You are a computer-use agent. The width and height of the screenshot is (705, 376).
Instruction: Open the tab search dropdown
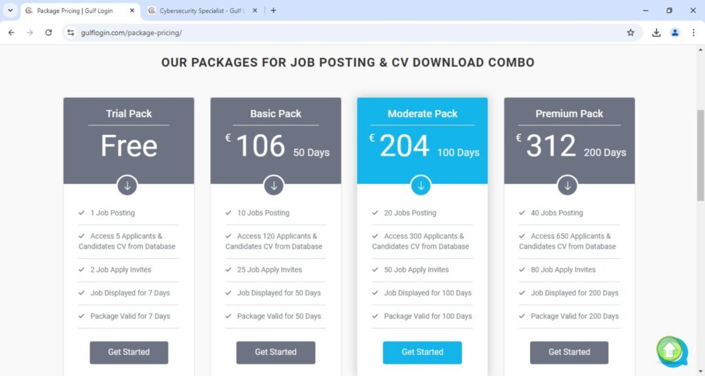point(10,10)
